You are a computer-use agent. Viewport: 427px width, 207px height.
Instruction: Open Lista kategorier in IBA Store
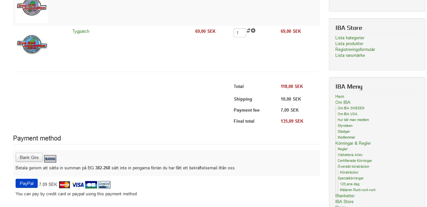pyautogui.click(x=350, y=38)
